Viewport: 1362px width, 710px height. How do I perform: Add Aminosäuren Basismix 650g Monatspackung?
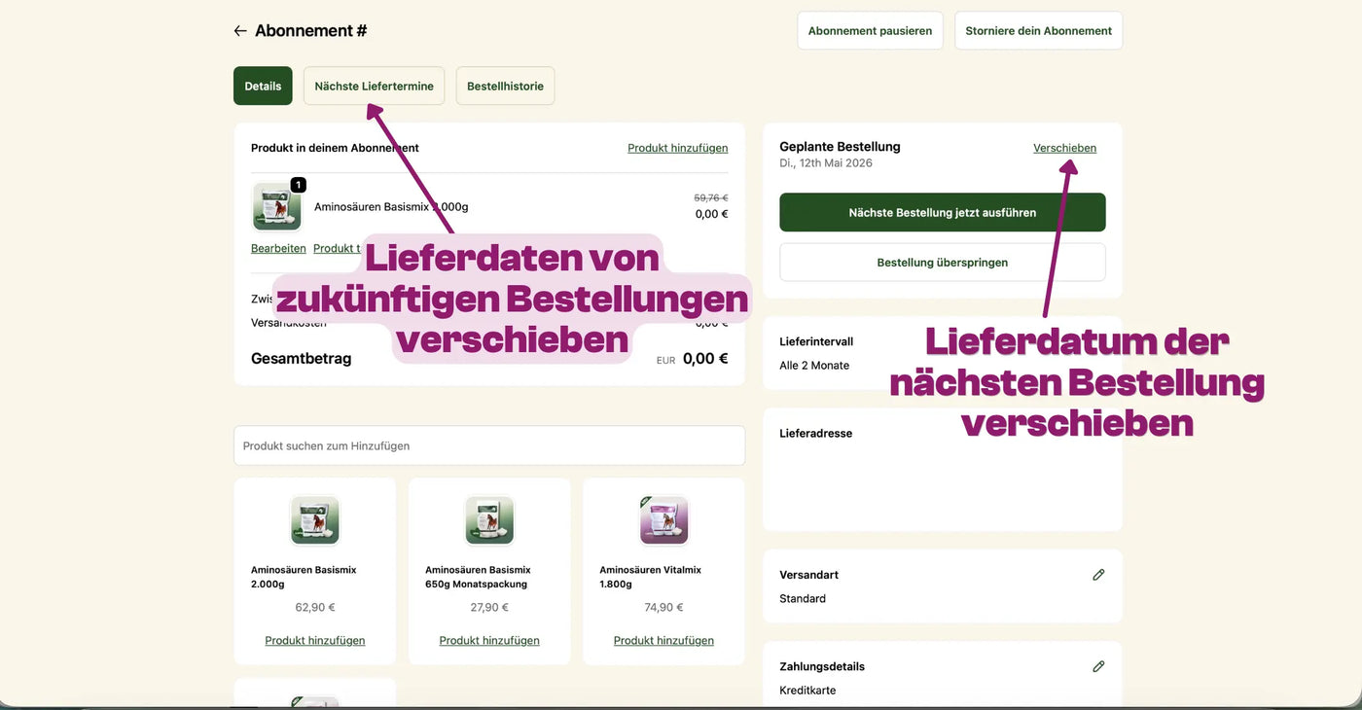(489, 640)
